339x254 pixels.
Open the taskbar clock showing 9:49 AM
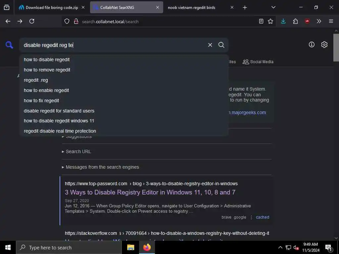tap(311, 247)
